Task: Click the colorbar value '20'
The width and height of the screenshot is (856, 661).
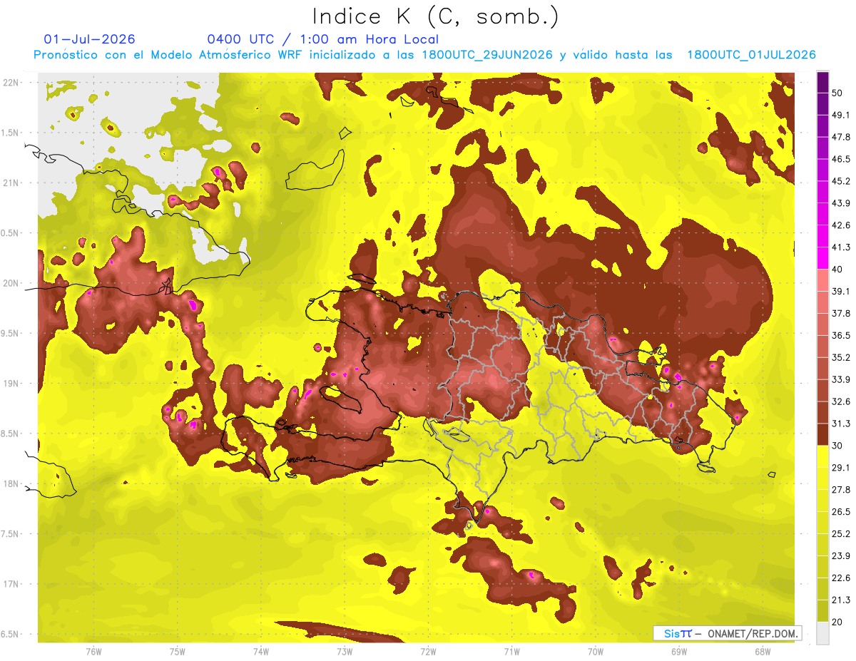Action: pyautogui.click(x=837, y=622)
